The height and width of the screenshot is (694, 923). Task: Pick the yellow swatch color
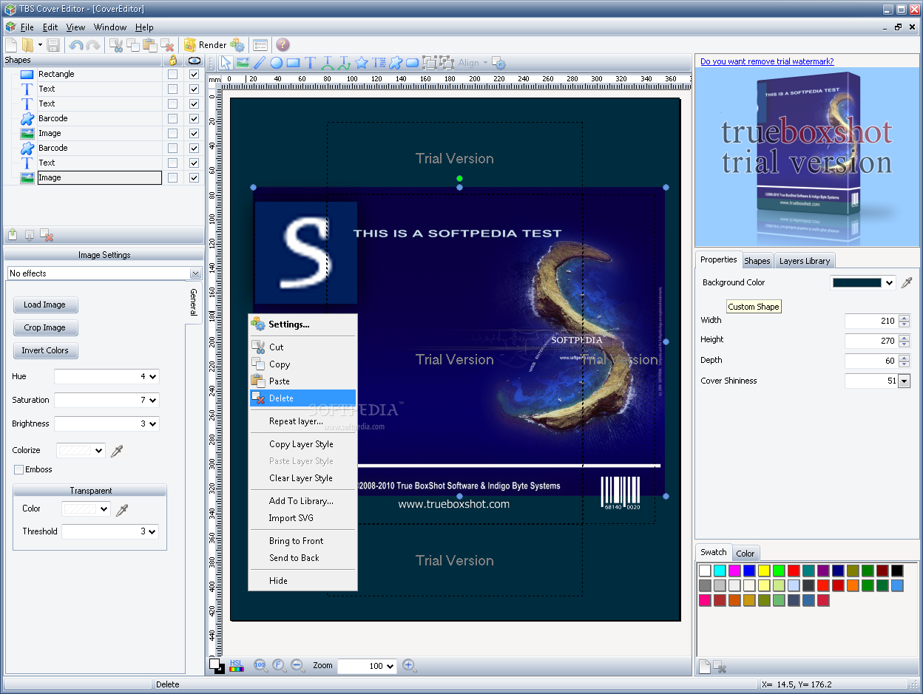pyautogui.click(x=764, y=571)
